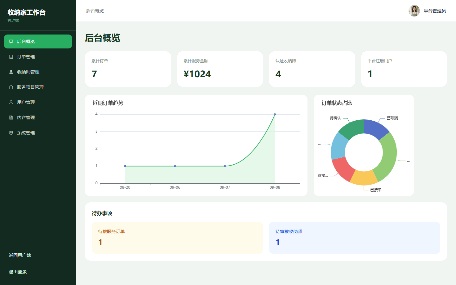Click the yellow 已接单 donut segment
Viewport: 456px width, 285px height.
(364, 178)
